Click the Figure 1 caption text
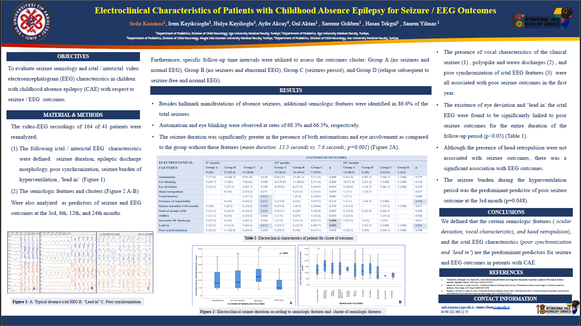The width and height of the screenshot is (581, 326). tap(77, 302)
